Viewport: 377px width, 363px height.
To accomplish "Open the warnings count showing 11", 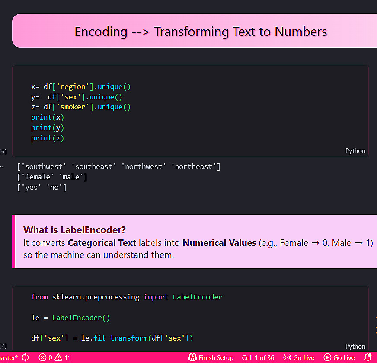I will tap(63, 357).
